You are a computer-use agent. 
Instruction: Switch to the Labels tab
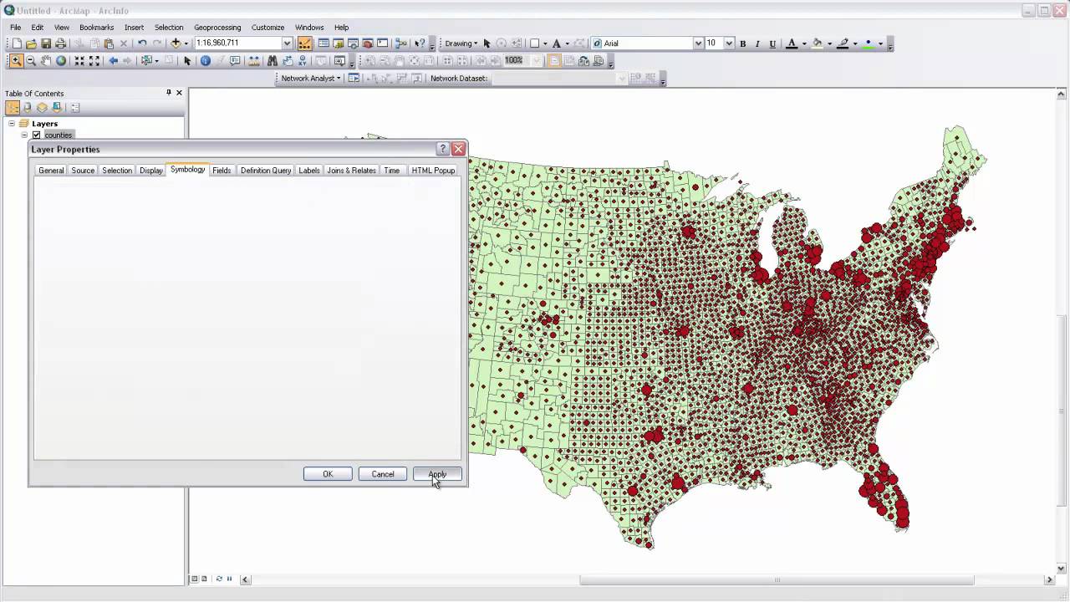click(309, 170)
